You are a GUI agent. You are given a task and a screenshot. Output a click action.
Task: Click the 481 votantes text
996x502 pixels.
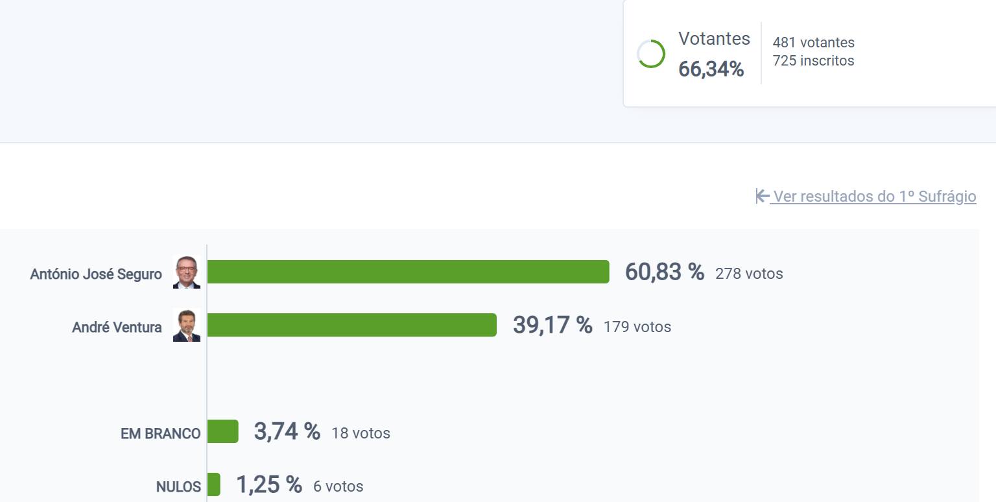tap(812, 42)
